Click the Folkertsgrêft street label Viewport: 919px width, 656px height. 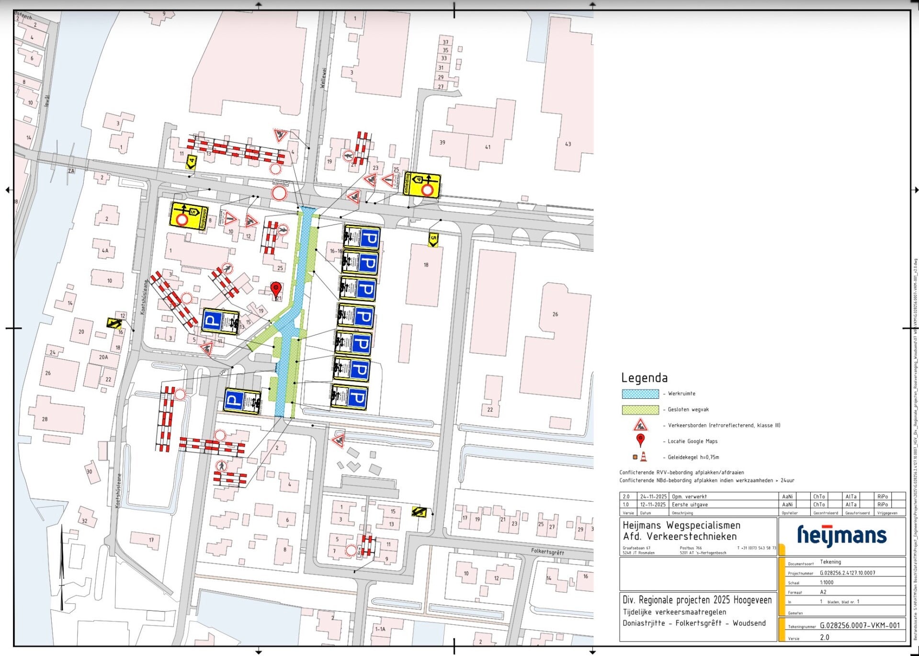tap(547, 552)
